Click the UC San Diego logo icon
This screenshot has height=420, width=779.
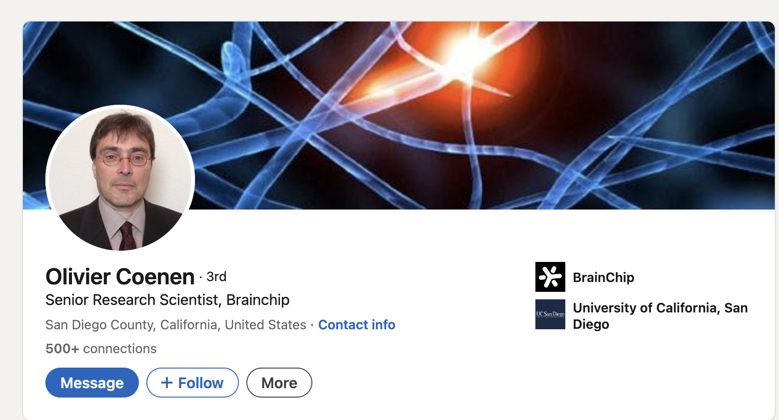550,314
